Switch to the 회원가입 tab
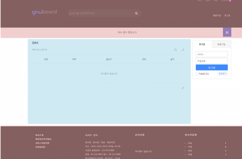This screenshot has width=242, height=159. coord(221,44)
